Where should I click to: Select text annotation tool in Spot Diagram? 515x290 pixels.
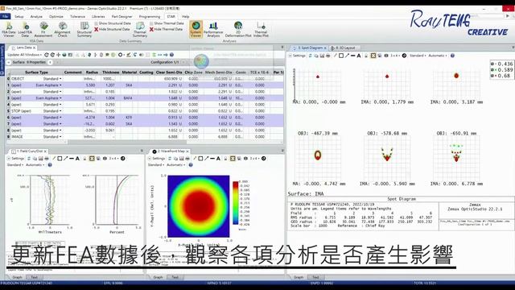coord(359,56)
